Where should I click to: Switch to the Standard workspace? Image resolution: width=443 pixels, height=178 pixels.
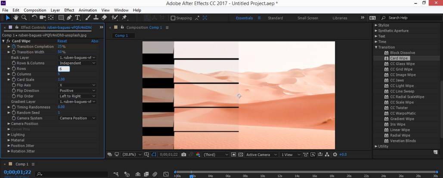(x=275, y=18)
